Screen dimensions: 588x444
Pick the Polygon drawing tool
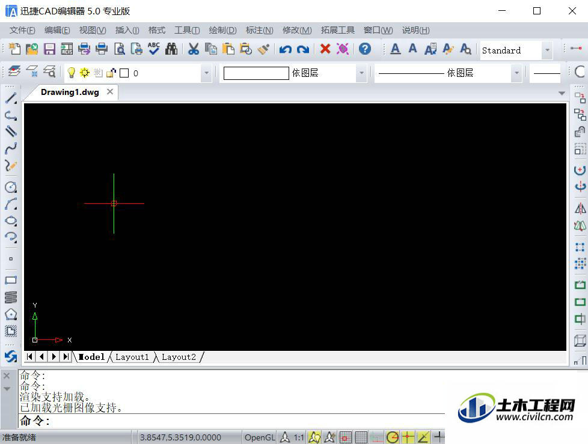tap(11, 314)
